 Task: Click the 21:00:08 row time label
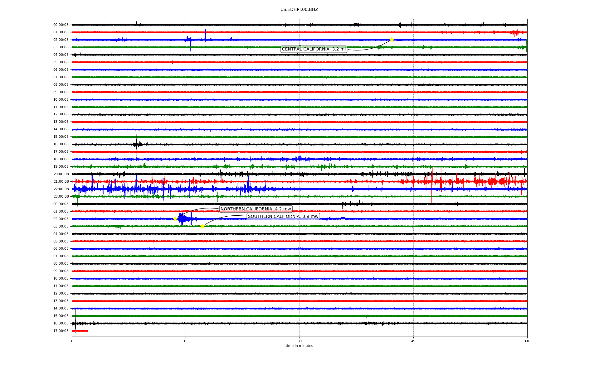click(61, 182)
